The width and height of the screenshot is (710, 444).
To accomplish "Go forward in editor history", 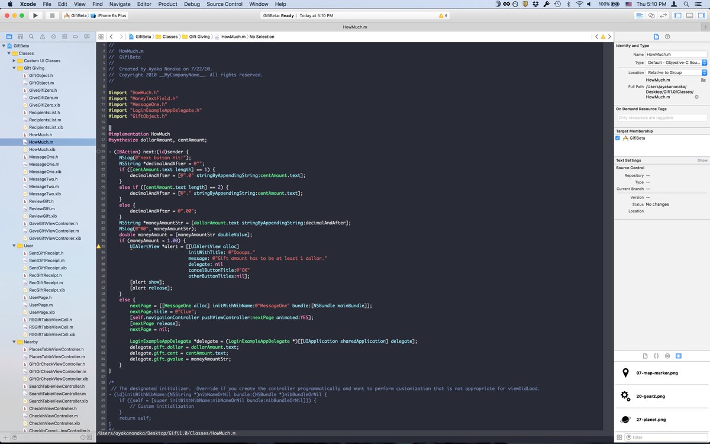I will point(121,37).
